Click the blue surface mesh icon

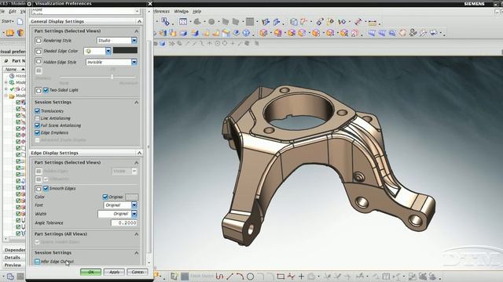pyautogui.click(x=372, y=33)
